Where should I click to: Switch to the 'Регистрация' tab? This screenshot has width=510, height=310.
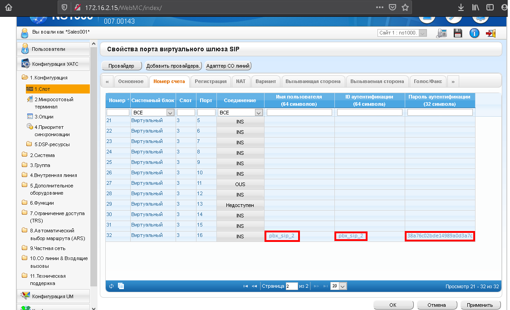(x=211, y=81)
